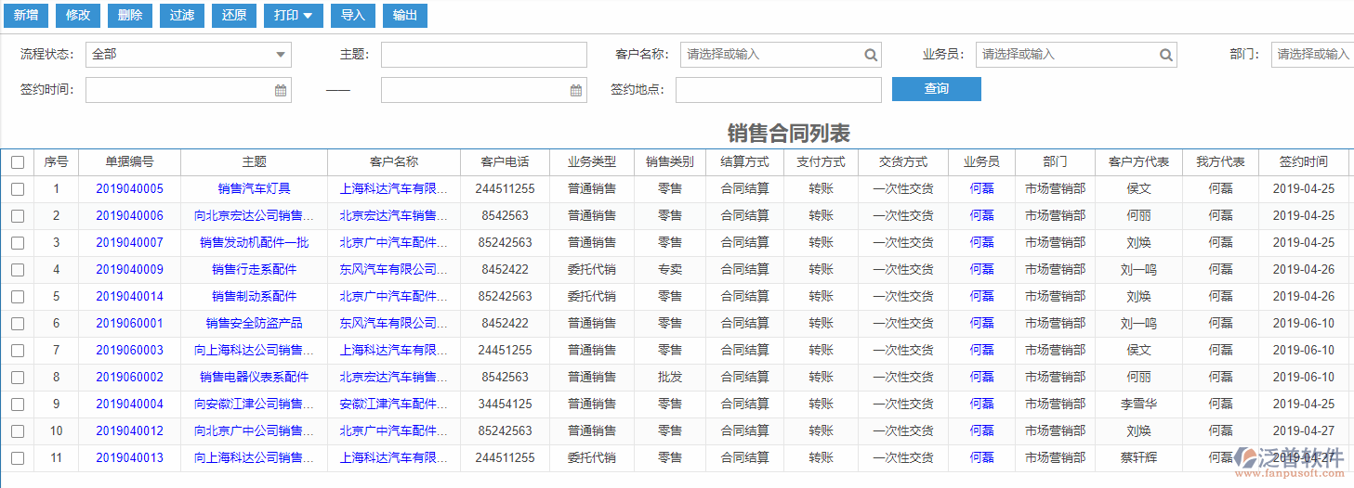Open the 流程状态 dropdown showing 全部
Image resolution: width=1354 pixels, height=488 pixels.
click(x=189, y=55)
